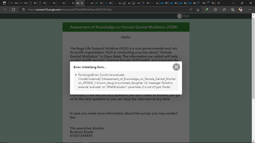Screen dimensions: 255x143
Task: Click the survey title header text
Action: [124, 27]
